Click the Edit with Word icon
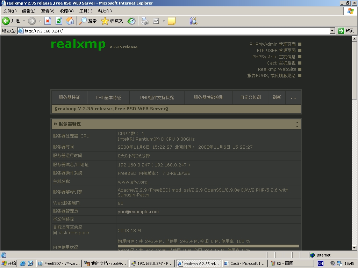Screen dimensions: 358x268 [x=156, y=21]
